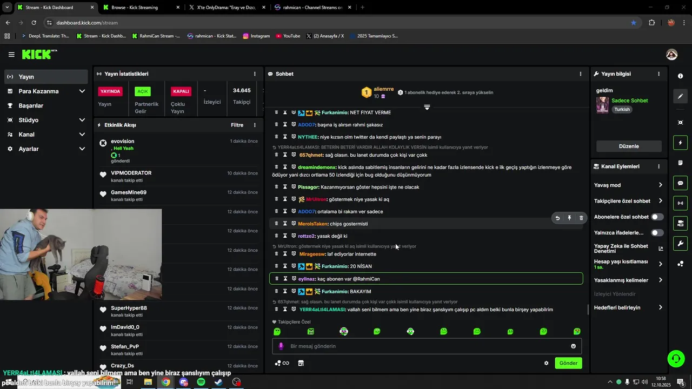Open the Filtre option in Etkinlik Akışı

pos(237,125)
